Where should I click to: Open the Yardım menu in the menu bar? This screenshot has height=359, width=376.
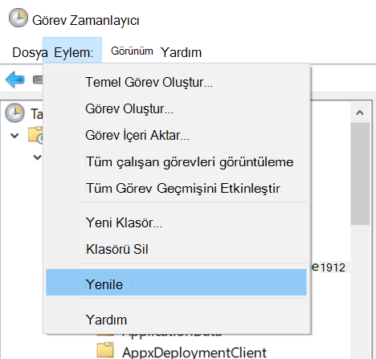pos(181,52)
